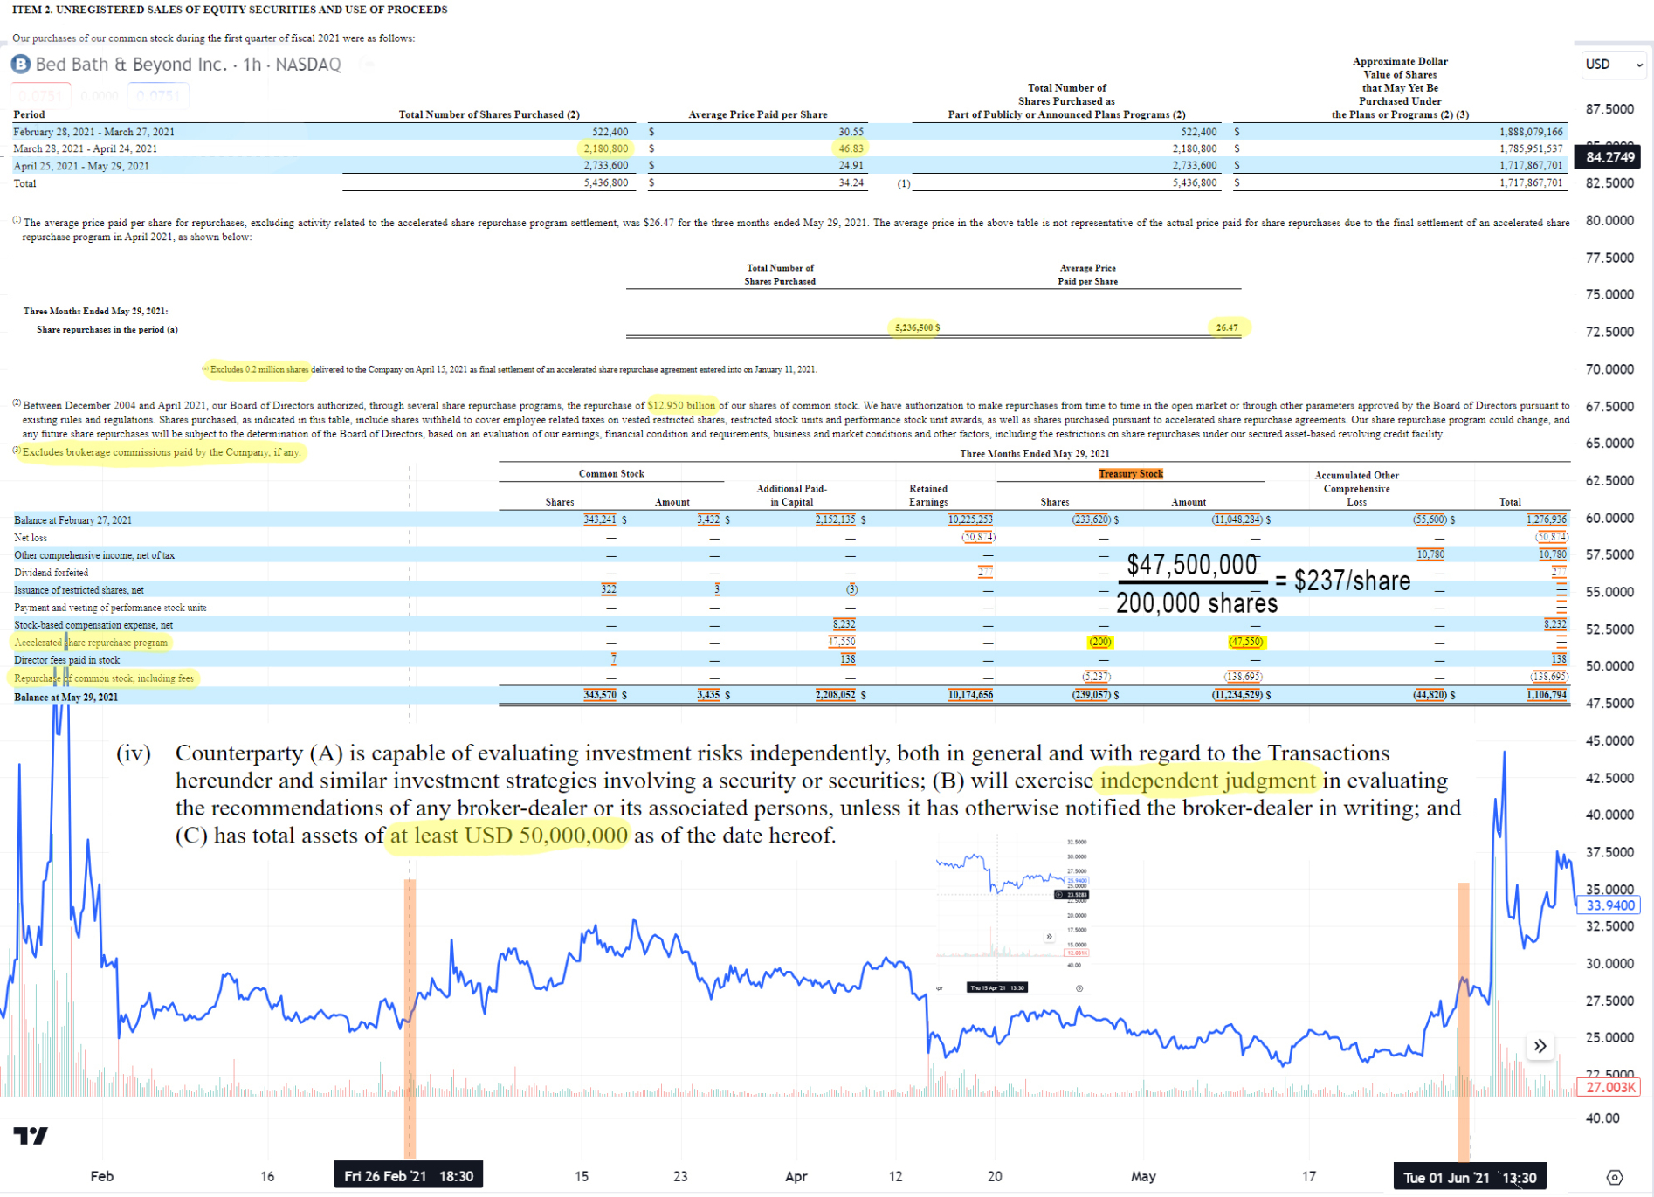Click the highlighted Treasury Stock column header
The height and width of the screenshot is (1197, 1654).
tap(1130, 473)
